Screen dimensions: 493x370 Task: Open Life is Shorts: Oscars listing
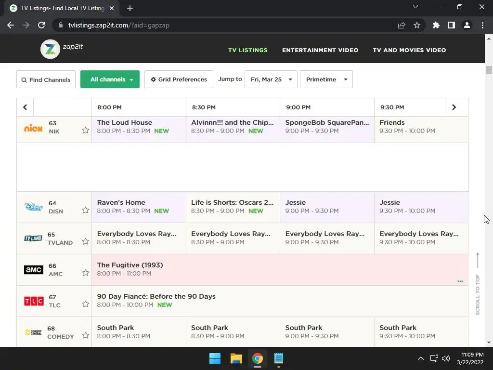coord(233,207)
